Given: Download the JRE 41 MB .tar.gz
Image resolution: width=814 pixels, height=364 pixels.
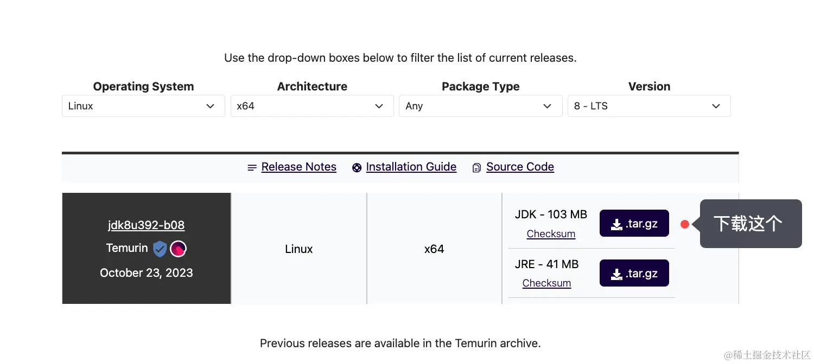Looking at the screenshot, I should 634,274.
